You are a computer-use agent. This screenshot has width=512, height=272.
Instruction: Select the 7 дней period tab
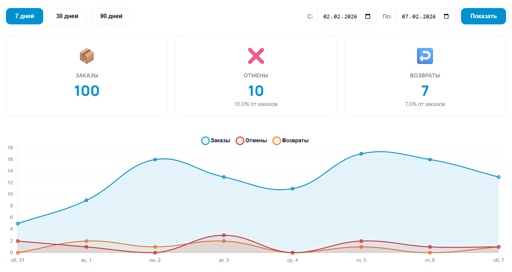[x=24, y=16]
